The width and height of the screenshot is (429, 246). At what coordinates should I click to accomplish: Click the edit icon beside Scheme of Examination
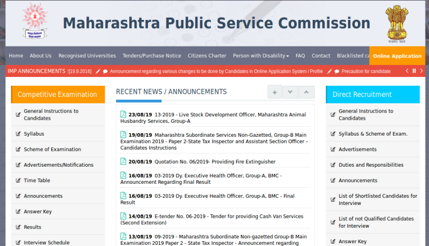pos(18,149)
